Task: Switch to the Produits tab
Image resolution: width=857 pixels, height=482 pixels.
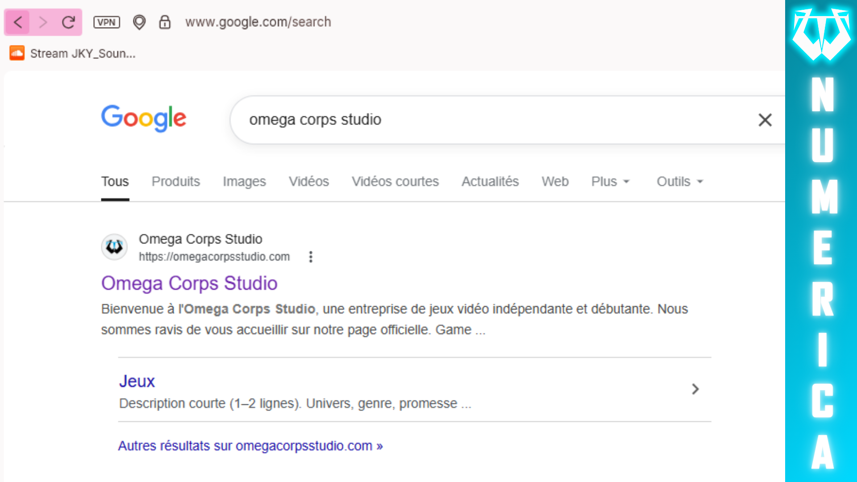Action: 176,182
